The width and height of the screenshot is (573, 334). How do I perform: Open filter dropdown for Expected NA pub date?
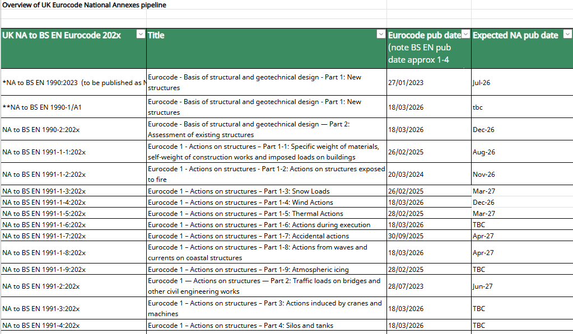[567, 34]
